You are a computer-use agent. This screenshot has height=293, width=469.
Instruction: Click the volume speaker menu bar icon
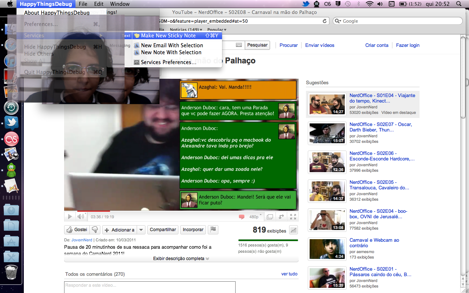[x=380, y=4]
